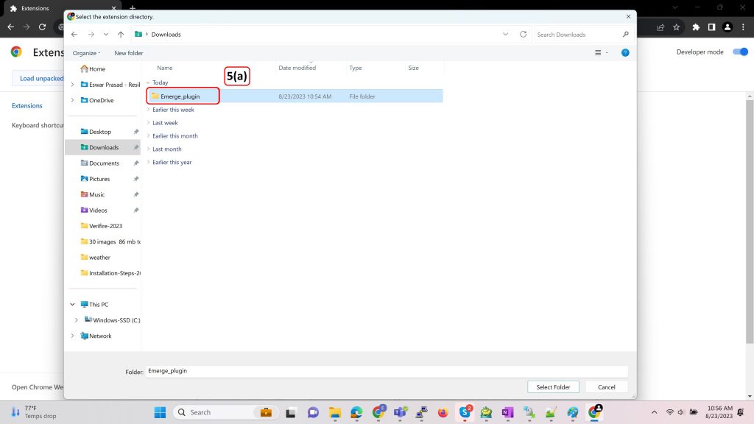Sort by the Type column header

pos(356,68)
